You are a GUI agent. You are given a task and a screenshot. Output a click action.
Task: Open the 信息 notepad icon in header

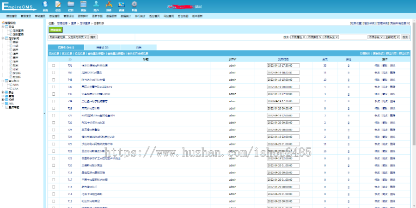pos(58,4)
